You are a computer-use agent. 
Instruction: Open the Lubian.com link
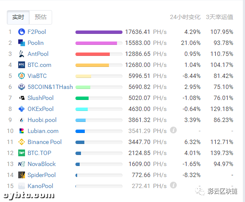pyautogui.click(x=43, y=131)
